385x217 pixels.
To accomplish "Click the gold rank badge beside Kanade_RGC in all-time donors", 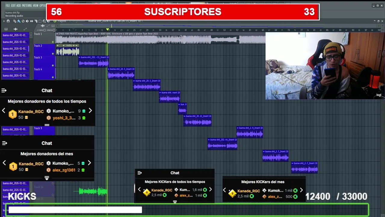I will tap(13, 114).
